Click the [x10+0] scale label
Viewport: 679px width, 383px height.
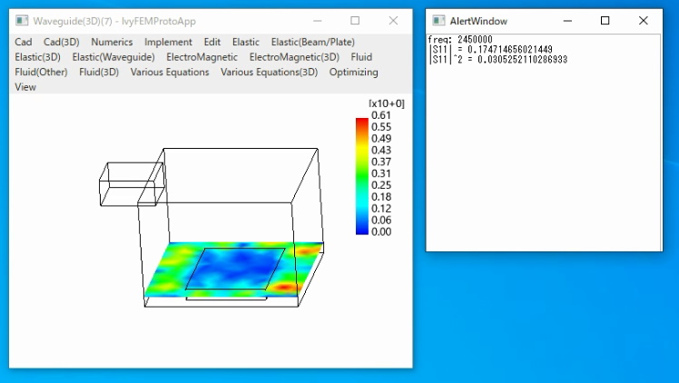[387, 103]
